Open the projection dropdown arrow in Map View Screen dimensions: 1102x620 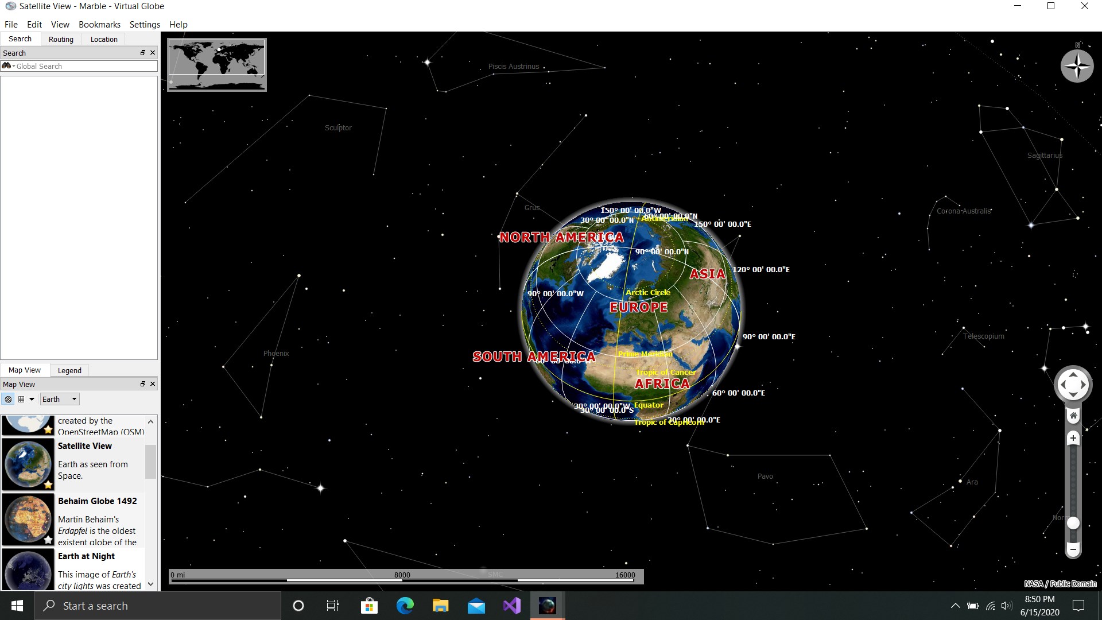click(x=32, y=399)
